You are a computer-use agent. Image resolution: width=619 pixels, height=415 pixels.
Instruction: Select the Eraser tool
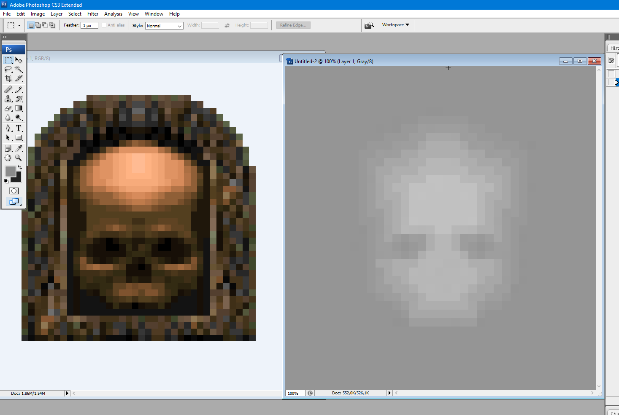8,108
